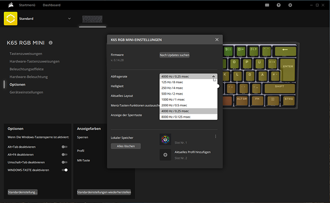Click Standardeinstellungen wiederherstellen button
Image resolution: width=330 pixels, height=203 pixels.
pos(104,192)
